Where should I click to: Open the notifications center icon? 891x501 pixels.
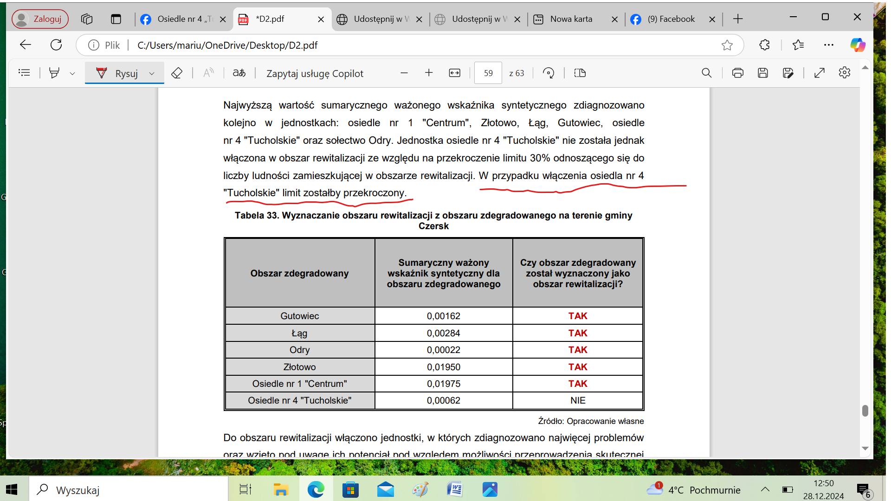[864, 490]
